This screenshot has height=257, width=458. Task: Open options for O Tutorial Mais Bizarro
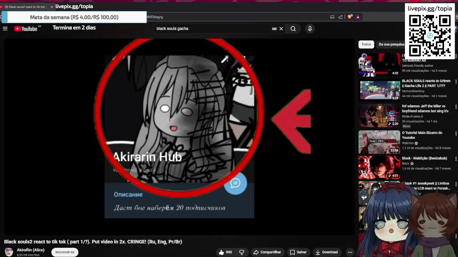tap(456, 133)
